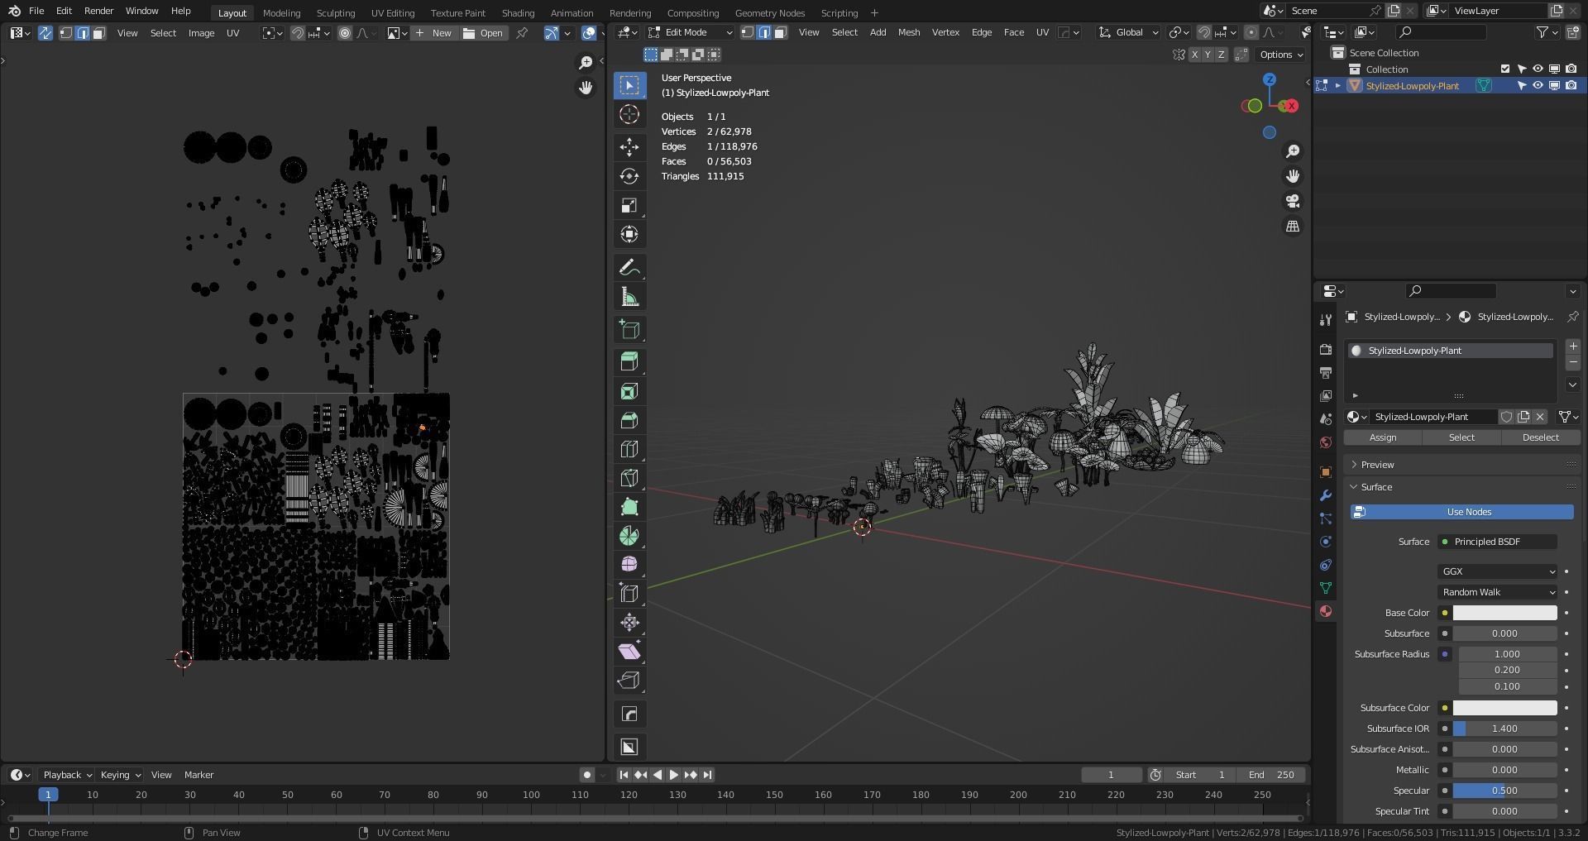Image resolution: width=1588 pixels, height=841 pixels.
Task: Click the material Select button
Action: [x=1461, y=437]
